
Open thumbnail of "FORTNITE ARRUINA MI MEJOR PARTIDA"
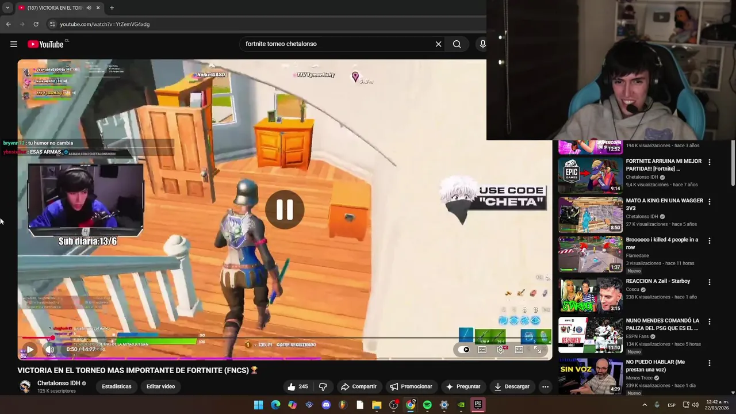(591, 175)
